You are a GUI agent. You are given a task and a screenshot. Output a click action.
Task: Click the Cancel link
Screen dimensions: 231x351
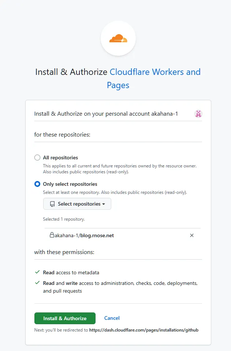coord(112,318)
